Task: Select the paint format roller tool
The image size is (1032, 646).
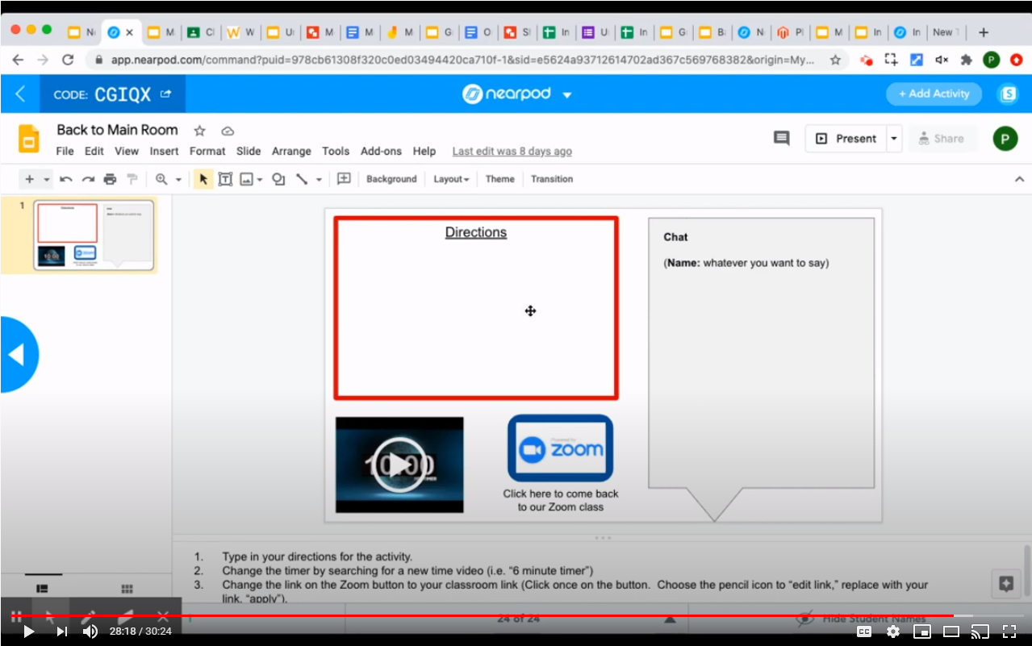Action: pos(132,179)
